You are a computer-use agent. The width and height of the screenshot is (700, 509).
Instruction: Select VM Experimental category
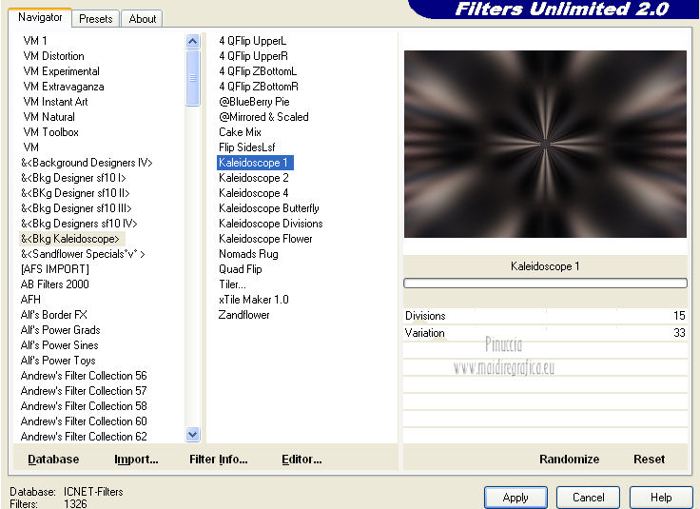click(x=61, y=71)
